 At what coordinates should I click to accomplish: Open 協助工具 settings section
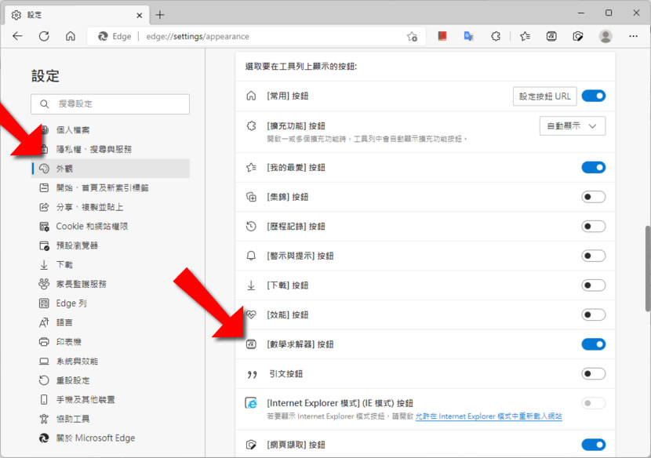point(111,419)
